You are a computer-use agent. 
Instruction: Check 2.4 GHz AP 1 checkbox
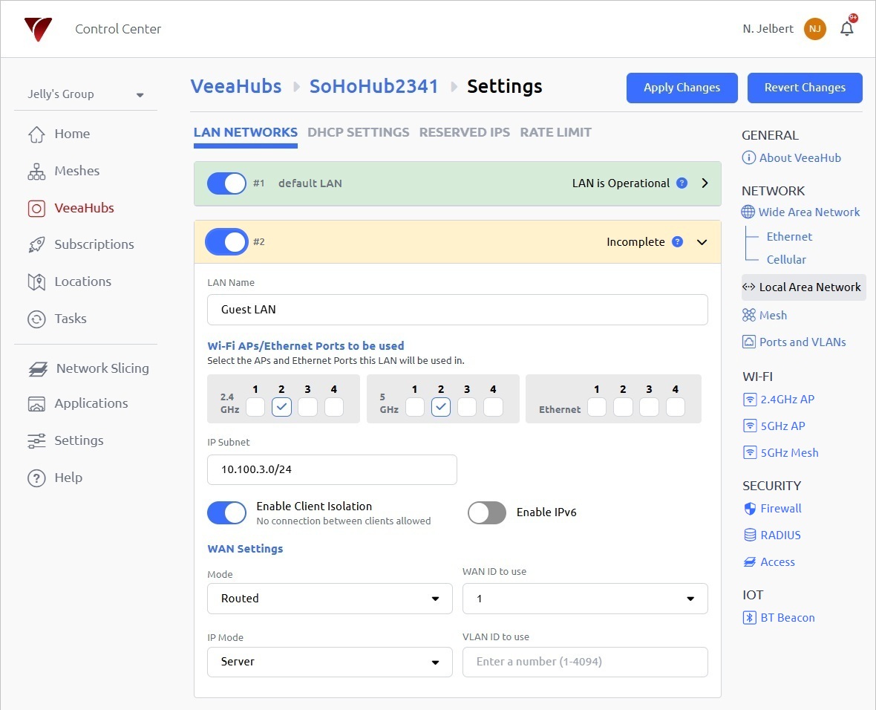click(x=255, y=407)
